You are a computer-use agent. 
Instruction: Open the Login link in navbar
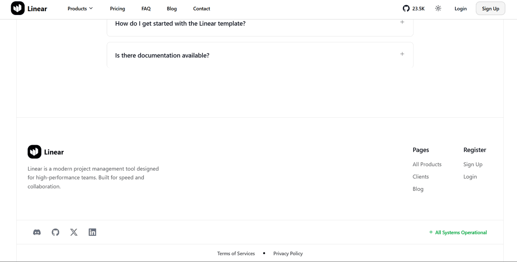click(461, 8)
